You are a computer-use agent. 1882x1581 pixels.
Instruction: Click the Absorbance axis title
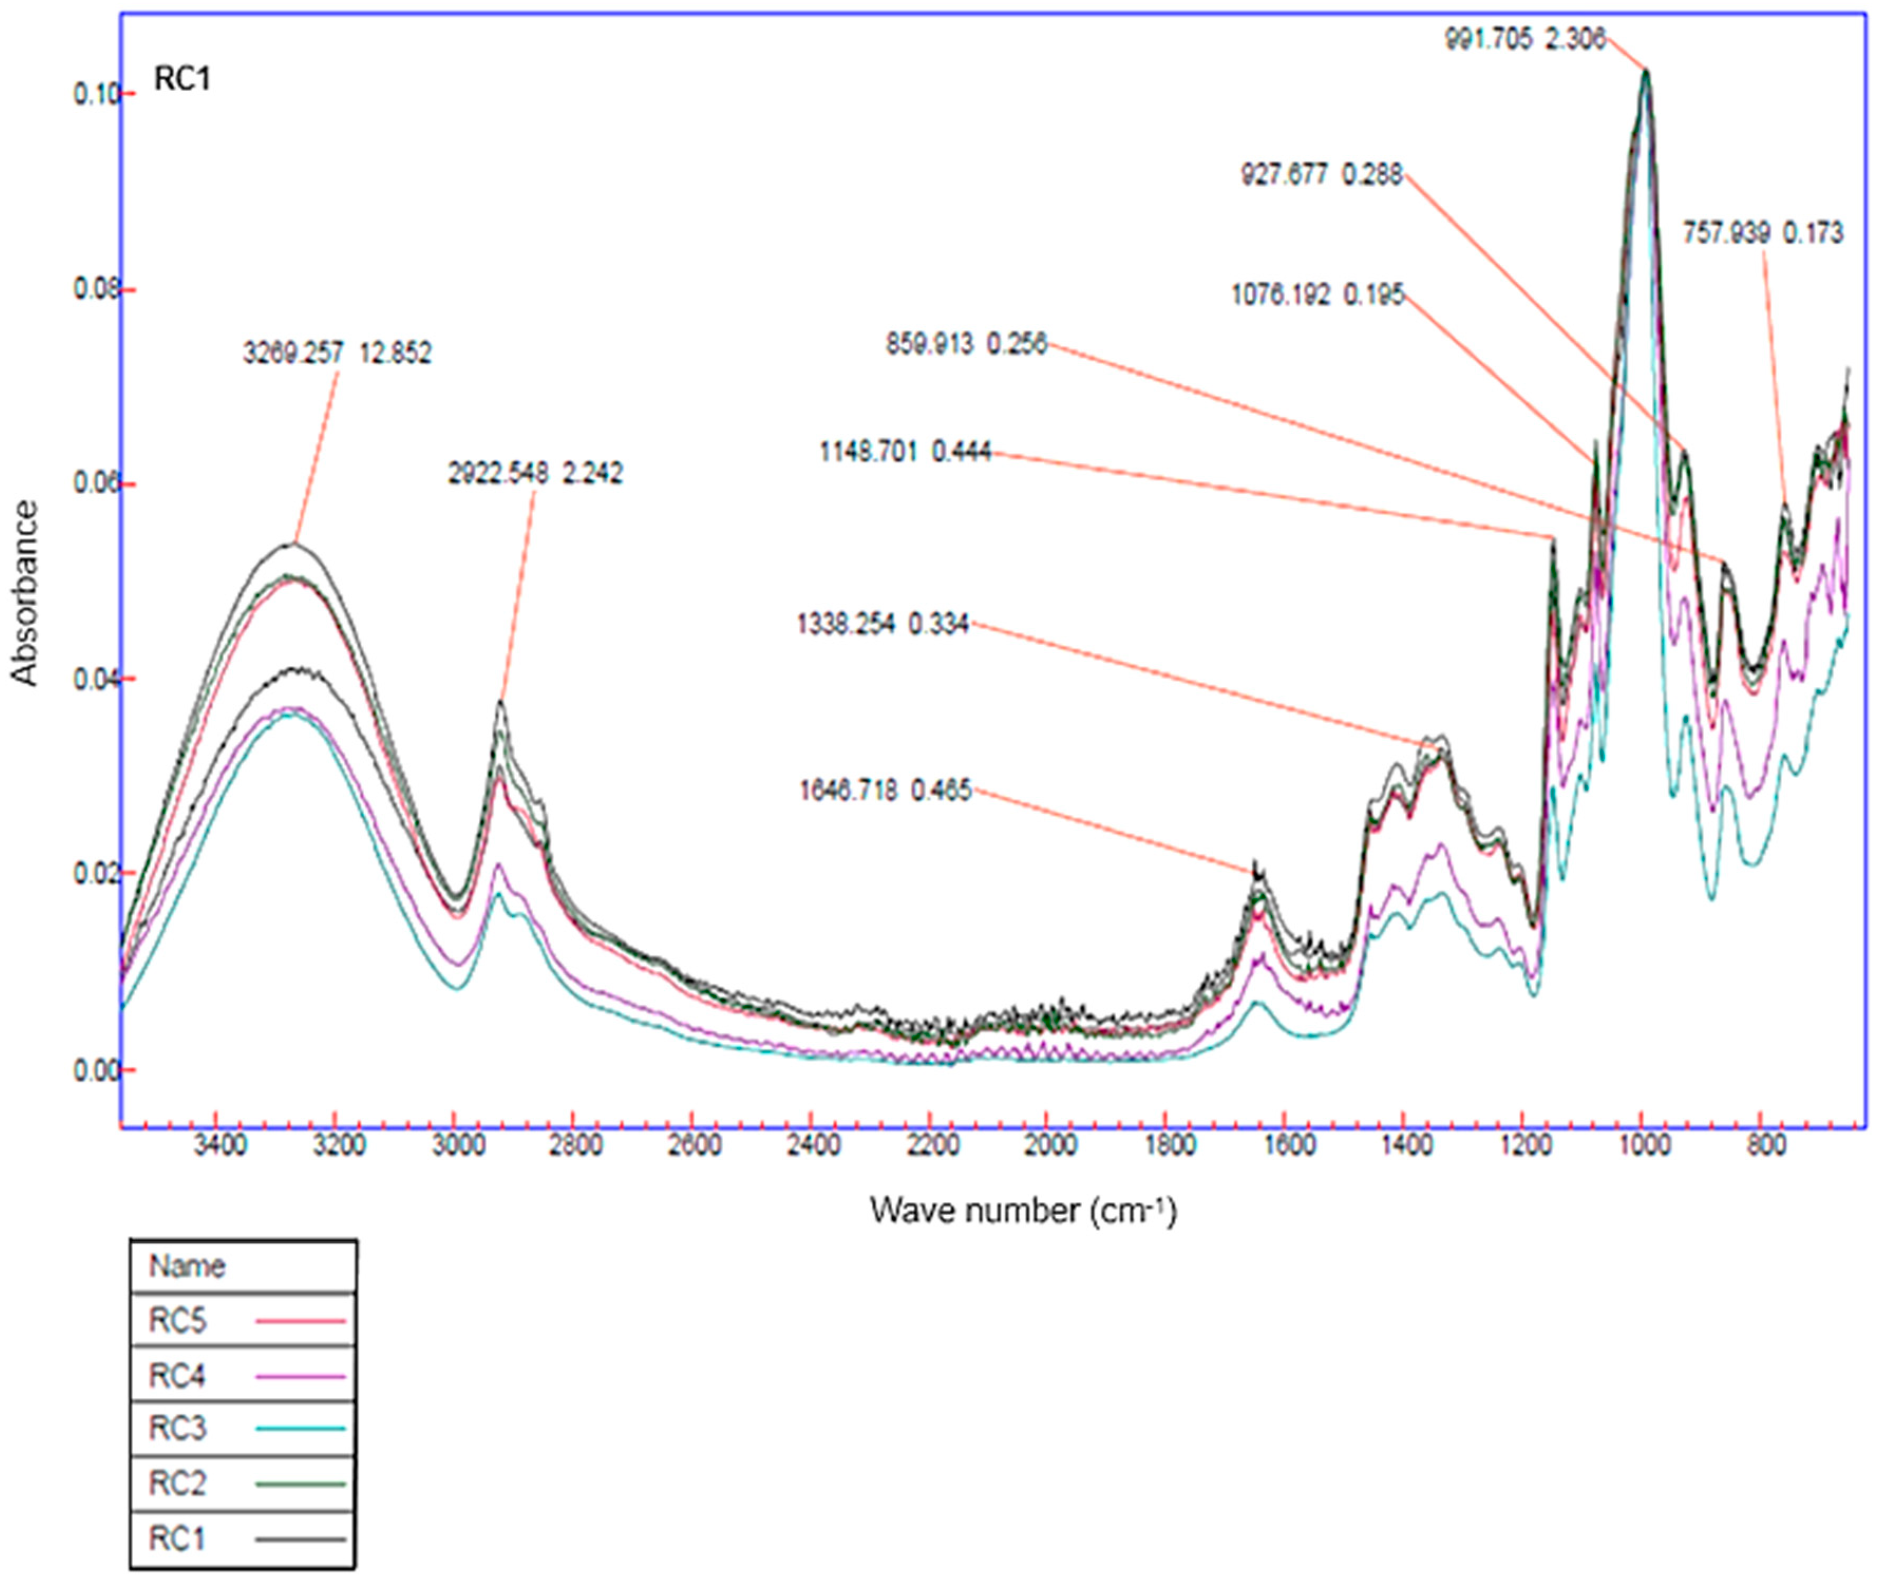25,593
